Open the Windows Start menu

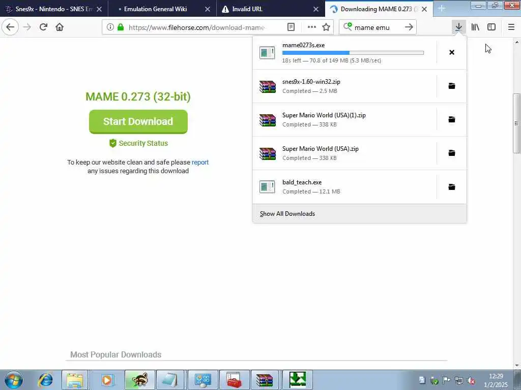tap(14, 380)
